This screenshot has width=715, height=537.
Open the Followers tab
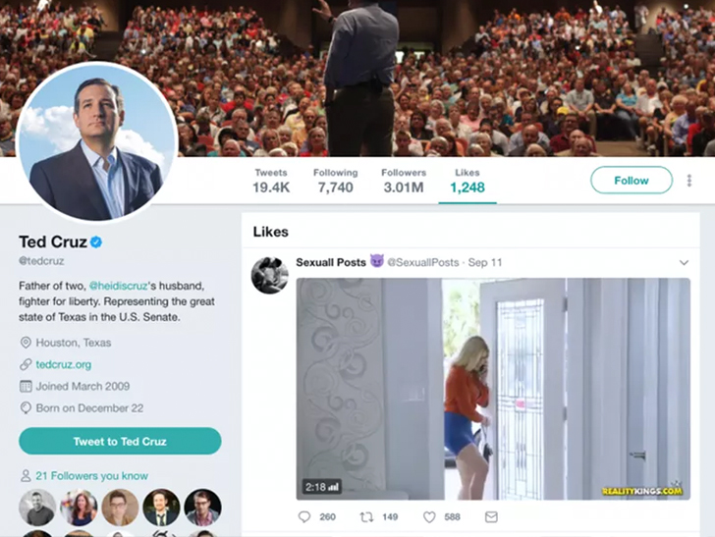click(x=404, y=181)
